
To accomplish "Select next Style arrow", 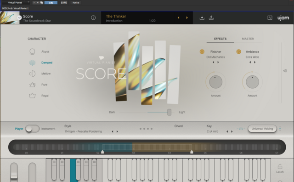I will click(x=117, y=131).
